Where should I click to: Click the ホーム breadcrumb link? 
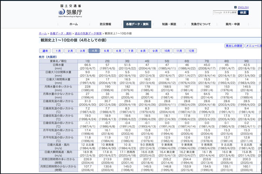42,33
